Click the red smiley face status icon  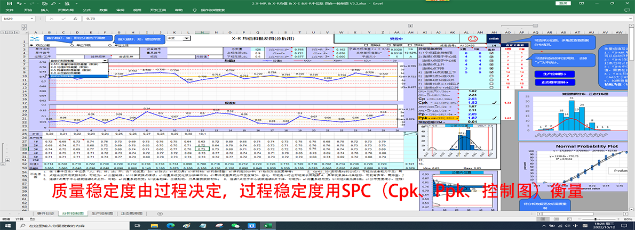472,39
